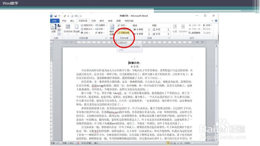This screenshot has width=260, height=146.
Task: Click the zoom in plus button
Action: coord(213,143)
